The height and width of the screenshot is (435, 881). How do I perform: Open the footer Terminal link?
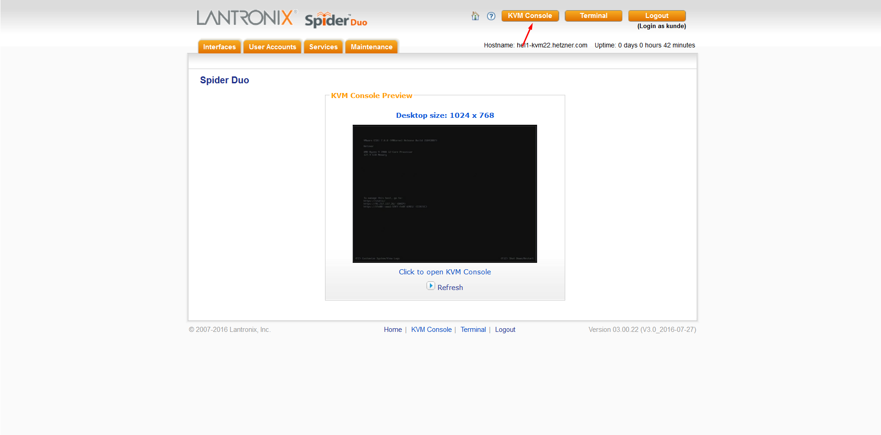(473, 330)
